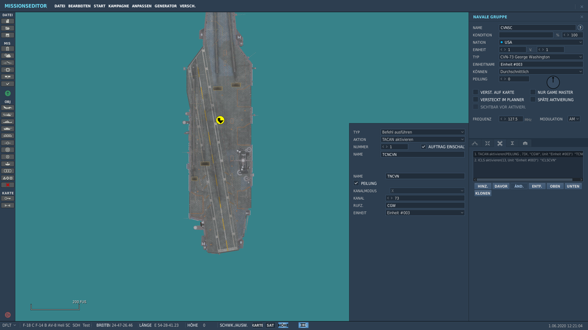Screen dimensions: 588x330
Task: Click the green go/fly mission icon
Action: (x=8, y=93)
